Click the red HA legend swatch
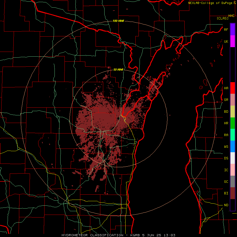The width and height of the screenshot is (237, 237). coord(233,88)
